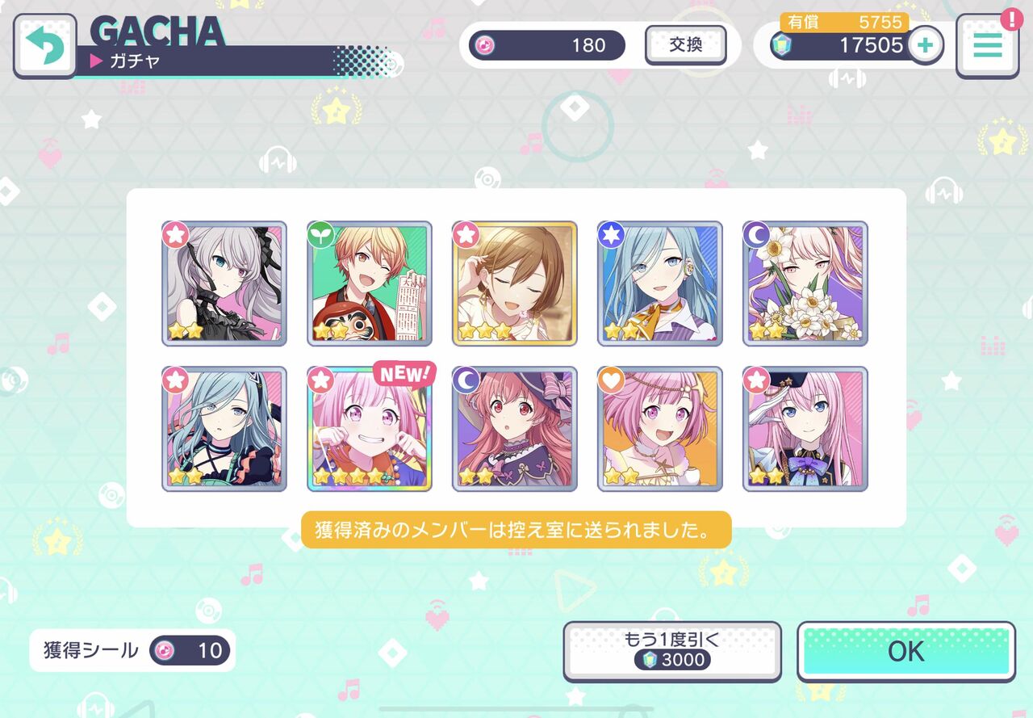View the pink-haired girl holding daffodils card
1033x718 pixels.
tap(805, 283)
